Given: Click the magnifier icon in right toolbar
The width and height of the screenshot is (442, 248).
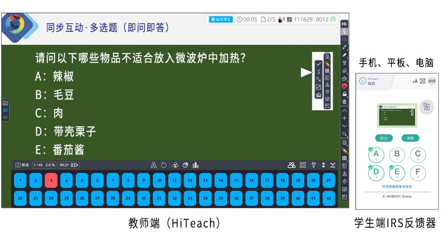Looking at the screenshot, I should click(x=345, y=134).
